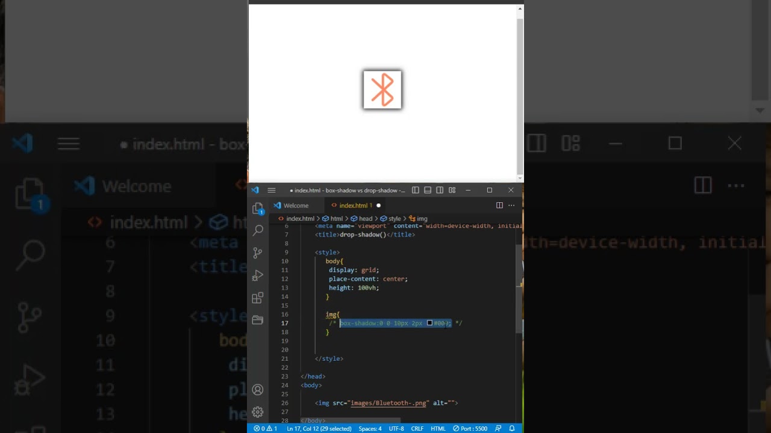Click the 'height: 100vh;' line
771x433 pixels.
click(x=354, y=288)
